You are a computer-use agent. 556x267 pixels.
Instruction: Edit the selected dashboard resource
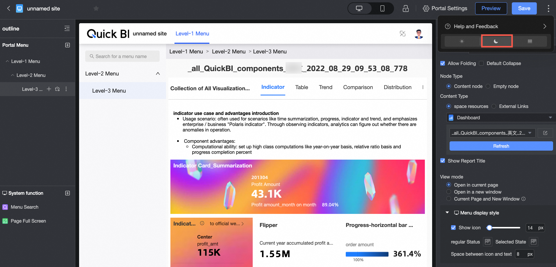tap(545, 133)
